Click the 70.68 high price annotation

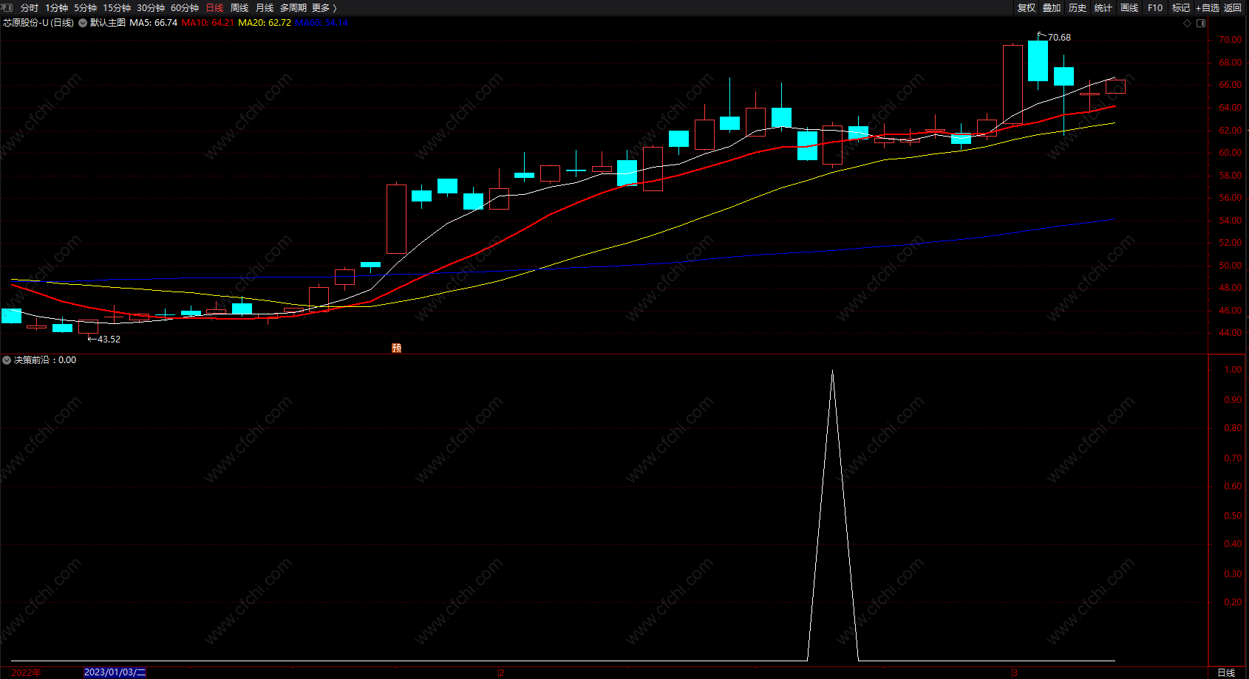coord(1059,38)
